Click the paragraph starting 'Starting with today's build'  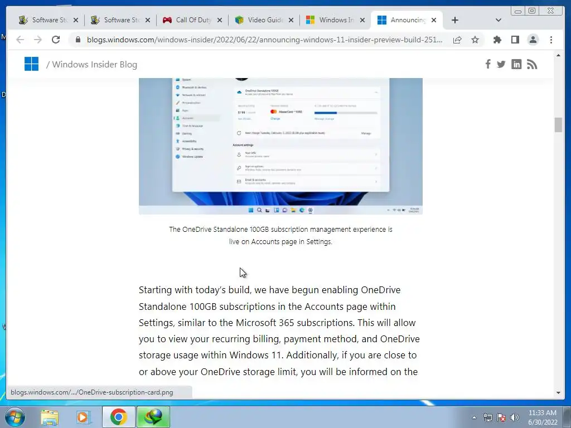pos(279,331)
